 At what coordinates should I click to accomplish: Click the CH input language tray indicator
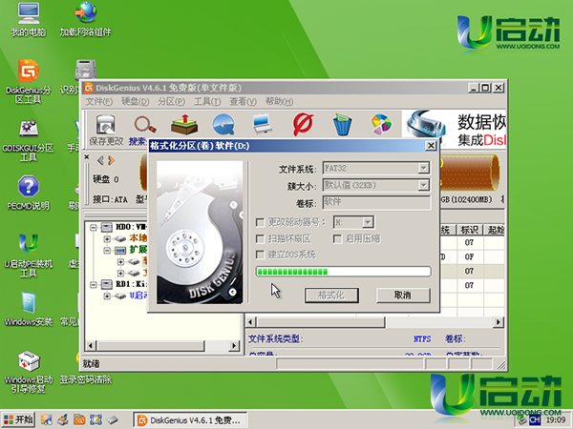[535, 420]
